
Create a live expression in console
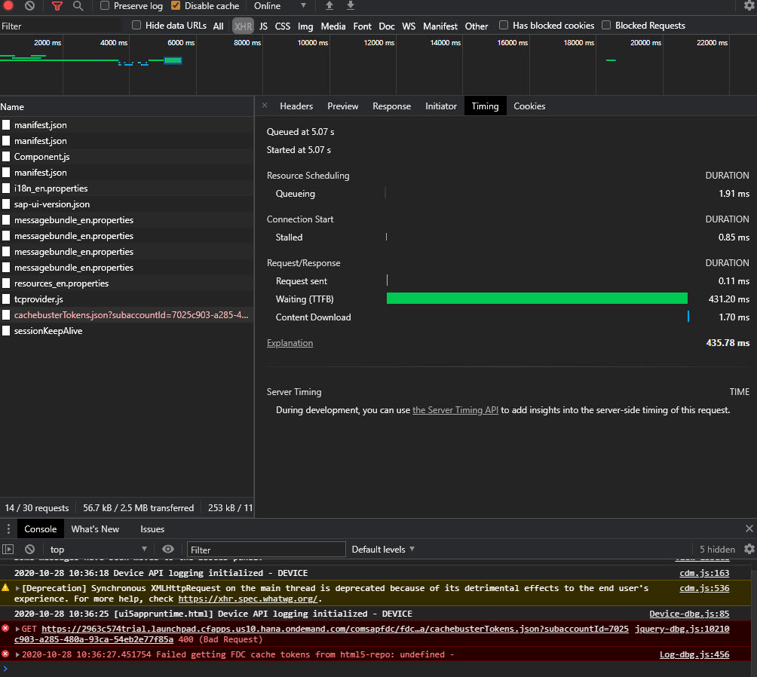coord(167,549)
